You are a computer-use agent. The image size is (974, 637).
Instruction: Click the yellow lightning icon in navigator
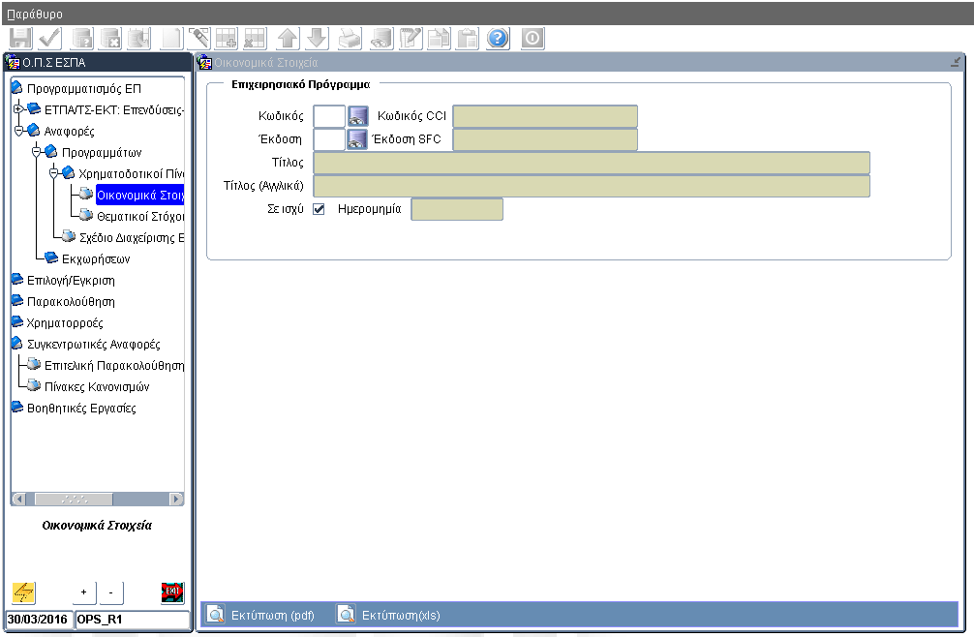coord(23,592)
